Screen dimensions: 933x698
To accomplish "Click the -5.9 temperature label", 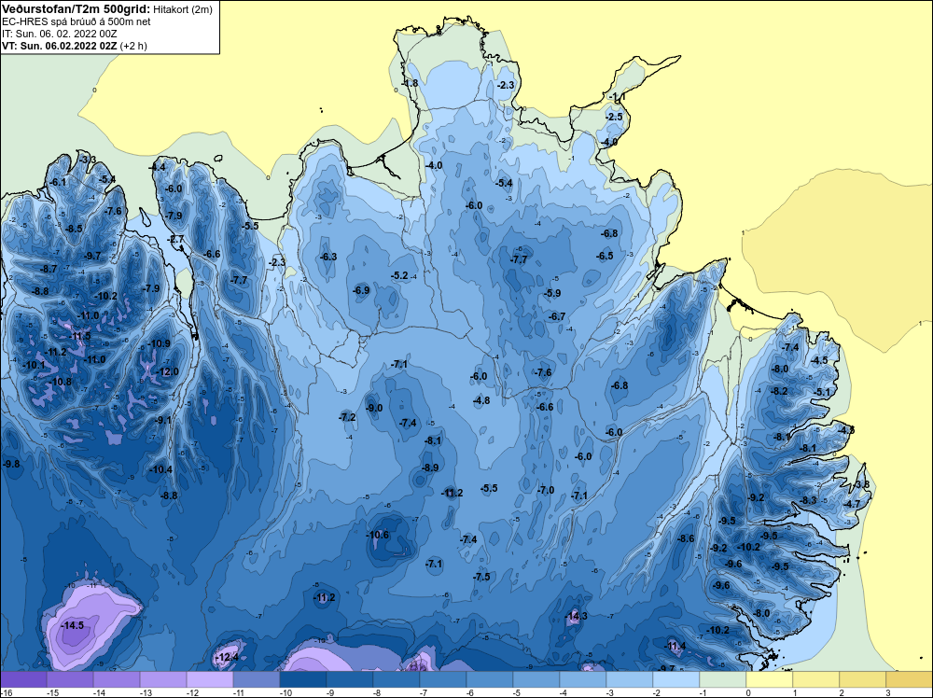I will [552, 293].
